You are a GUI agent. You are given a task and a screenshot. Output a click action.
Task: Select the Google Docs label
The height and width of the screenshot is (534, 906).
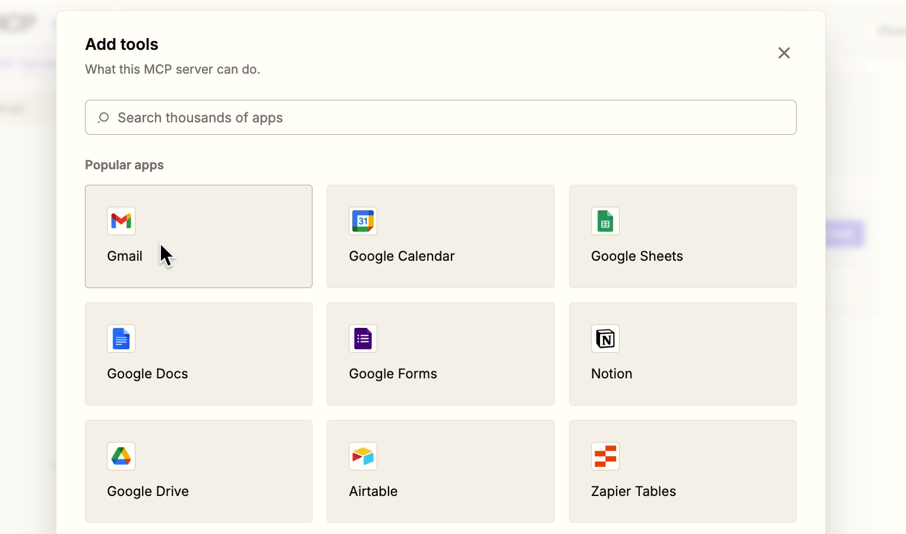pos(147,374)
